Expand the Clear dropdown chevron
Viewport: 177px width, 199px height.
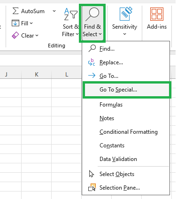point(37,36)
